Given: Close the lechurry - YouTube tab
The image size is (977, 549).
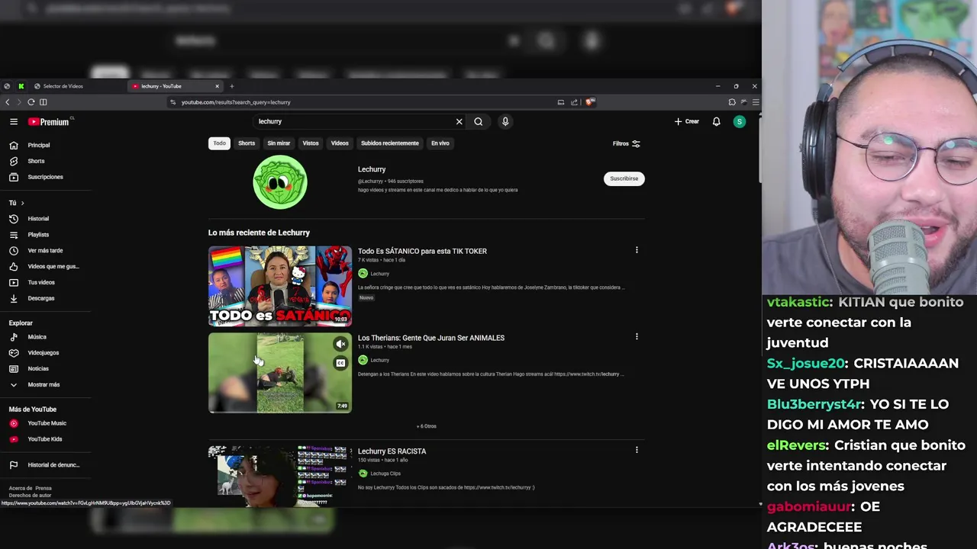Looking at the screenshot, I should pyautogui.click(x=217, y=86).
